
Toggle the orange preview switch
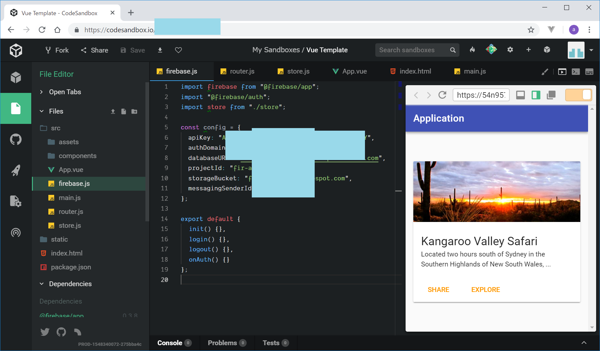(578, 95)
